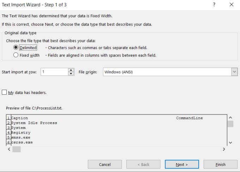Choose the Fixed width option

click(x=16, y=55)
